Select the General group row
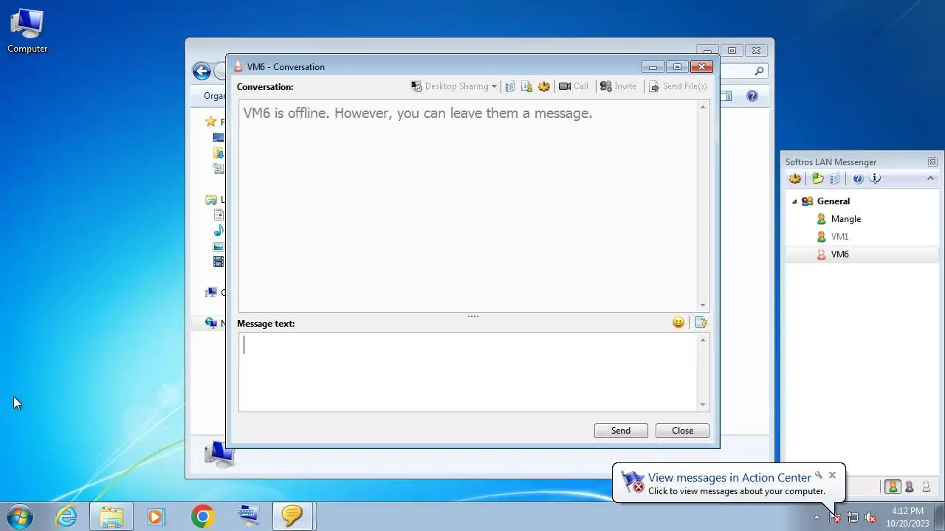This screenshot has width=945, height=531. (x=861, y=201)
